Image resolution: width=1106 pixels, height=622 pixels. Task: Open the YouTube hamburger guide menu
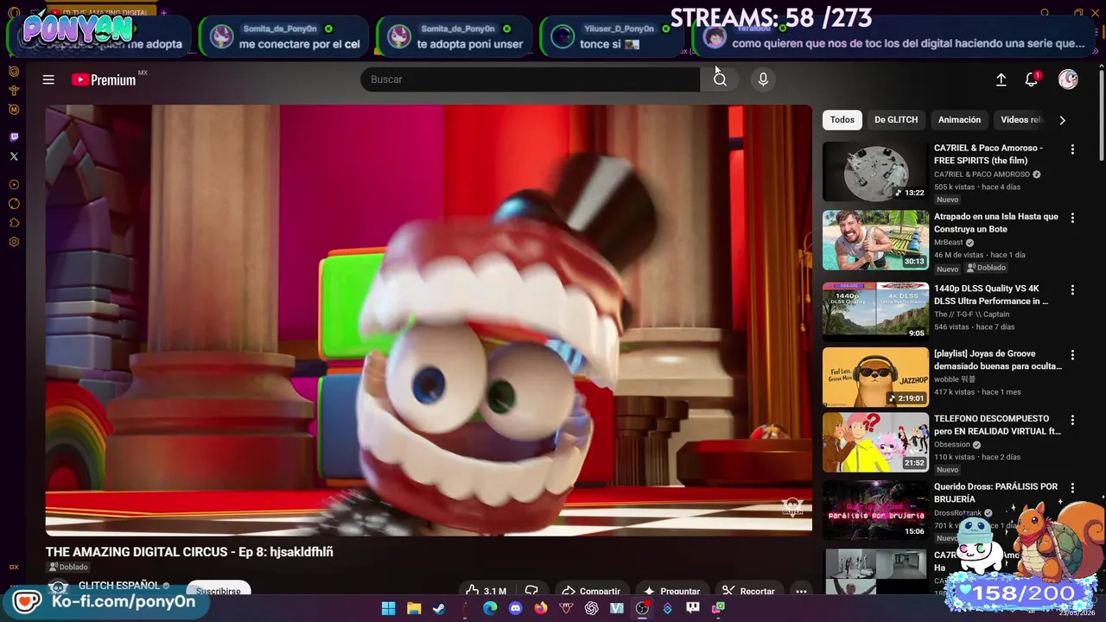[x=48, y=79]
